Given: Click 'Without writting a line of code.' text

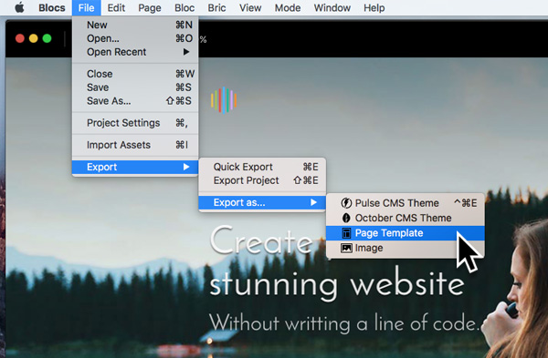Looking at the screenshot, I should pos(344,323).
